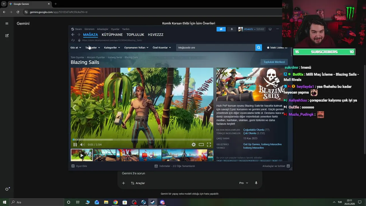Switch to the KÜTÜPHANE tab

112,35
